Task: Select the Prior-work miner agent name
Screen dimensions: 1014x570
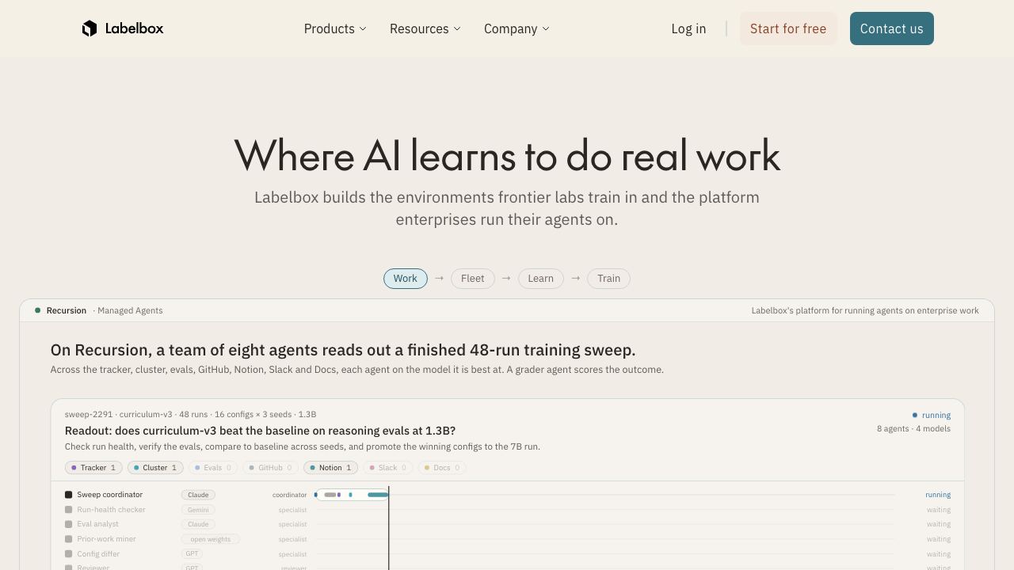Action: 106,539
